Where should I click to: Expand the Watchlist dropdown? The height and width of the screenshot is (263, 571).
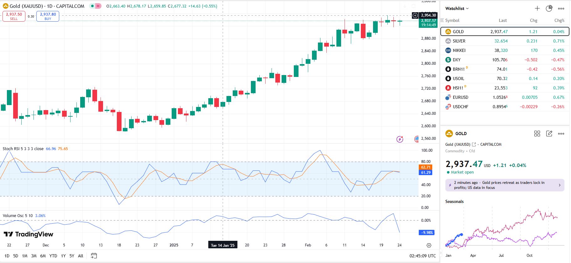[x=457, y=8]
